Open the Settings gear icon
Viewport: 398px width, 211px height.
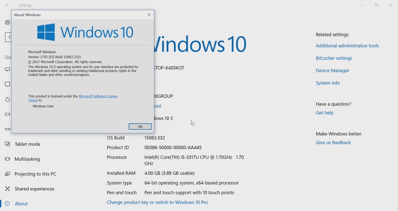point(7,22)
